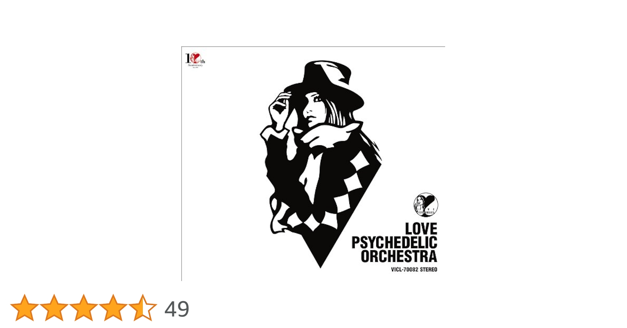Click the 10th Anniversary logo
The height and width of the screenshot is (328, 627).
coord(195,60)
